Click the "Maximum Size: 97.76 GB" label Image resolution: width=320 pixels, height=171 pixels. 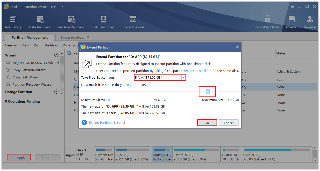coord(220,100)
